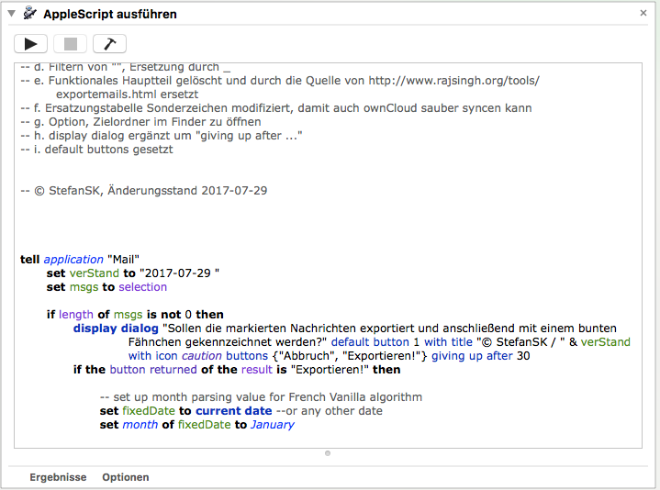Click the Run script play button

pos(30,43)
